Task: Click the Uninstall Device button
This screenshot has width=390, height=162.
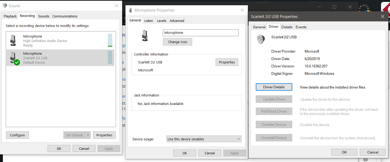Action: [x=274, y=138]
